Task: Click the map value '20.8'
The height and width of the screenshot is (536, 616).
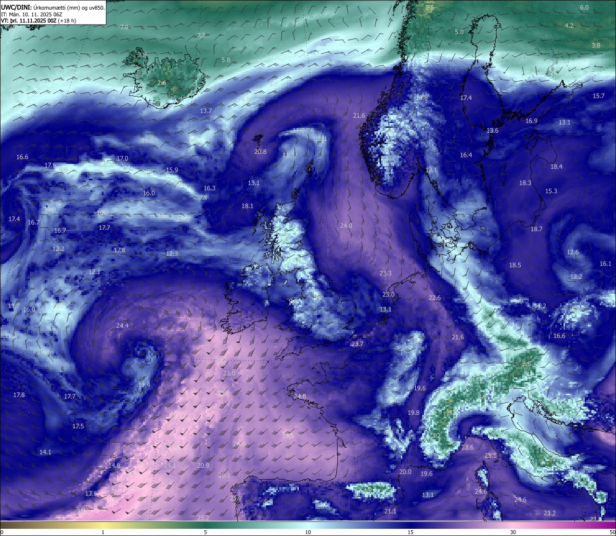Action: tap(260, 152)
